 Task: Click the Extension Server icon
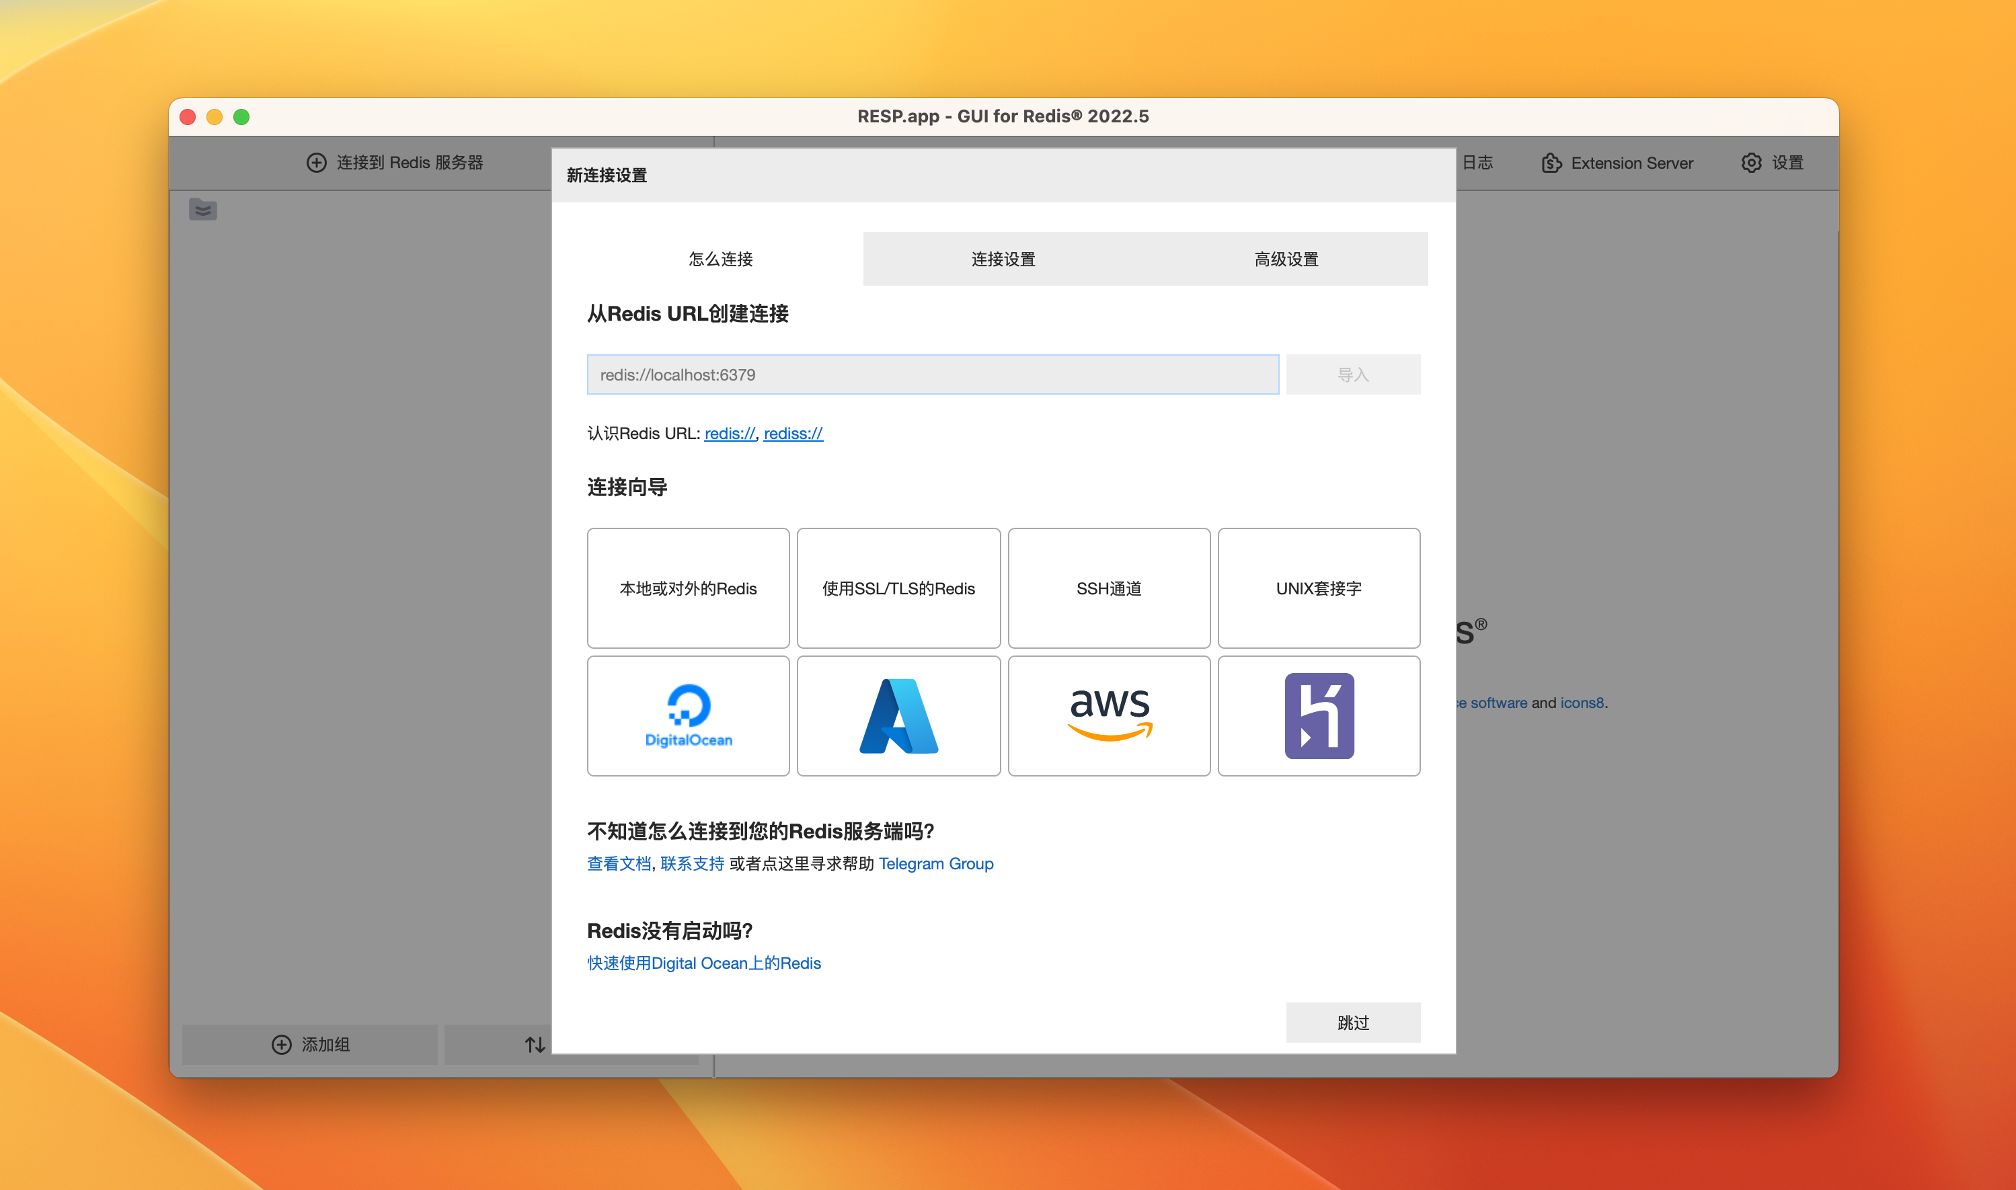coord(1551,163)
